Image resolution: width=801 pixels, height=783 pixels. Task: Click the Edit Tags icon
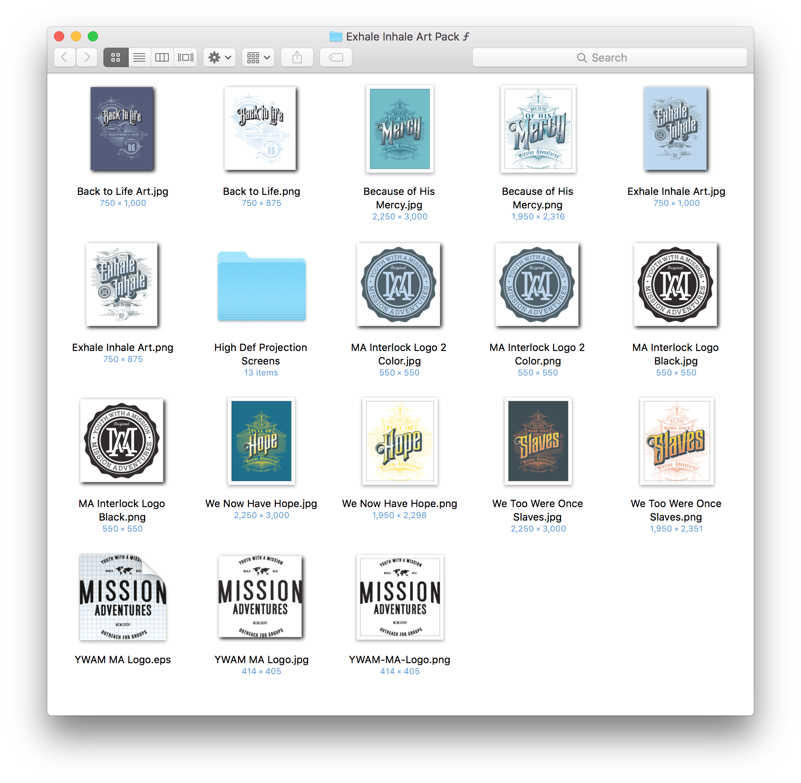(336, 57)
